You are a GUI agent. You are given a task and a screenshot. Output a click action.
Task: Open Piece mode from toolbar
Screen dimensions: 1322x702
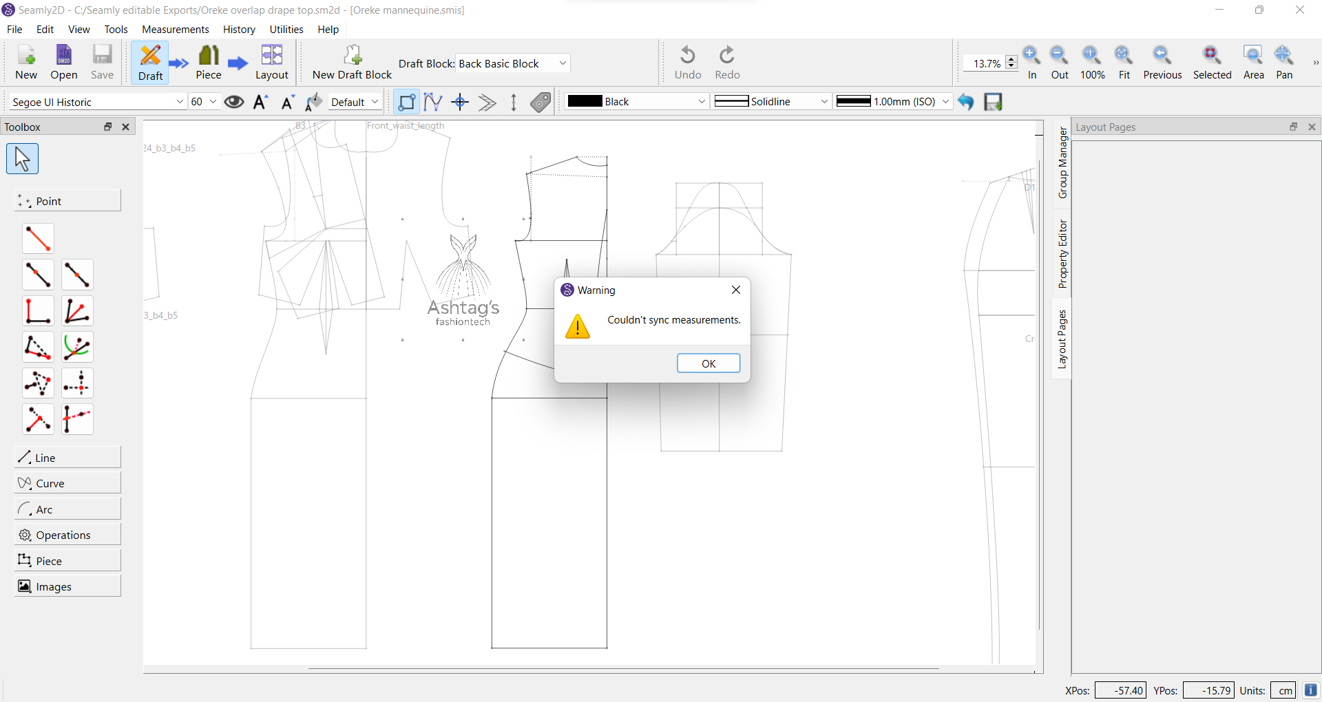209,63
